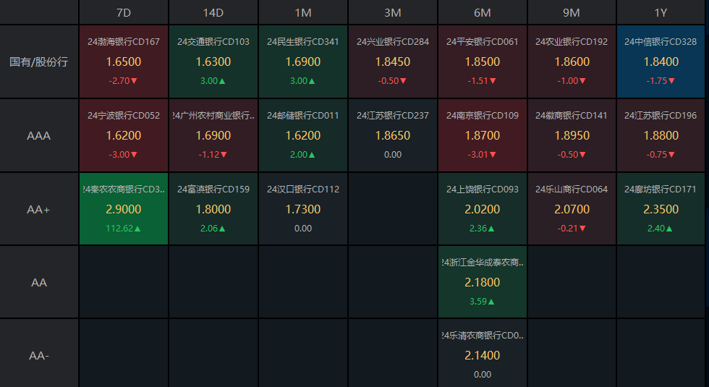Select the 24南京银行CD109 quote cell
709x387 pixels.
[482, 135]
